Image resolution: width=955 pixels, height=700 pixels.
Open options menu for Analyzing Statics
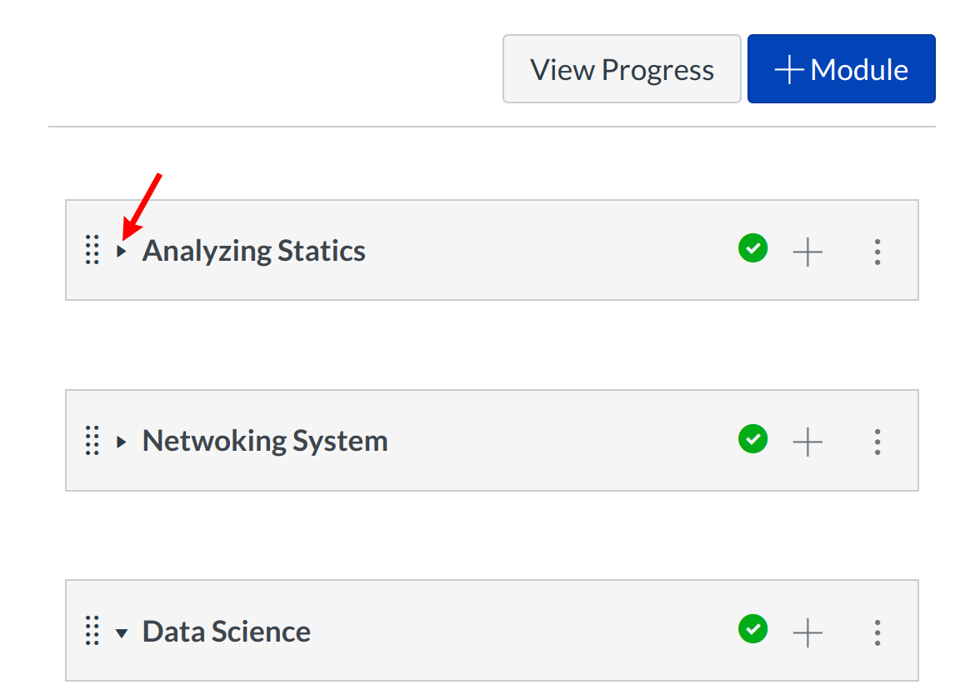click(x=877, y=252)
